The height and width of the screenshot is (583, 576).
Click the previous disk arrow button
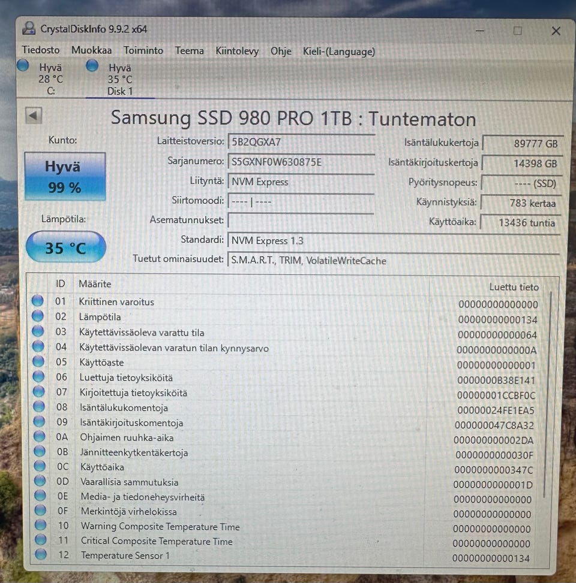pyautogui.click(x=34, y=116)
